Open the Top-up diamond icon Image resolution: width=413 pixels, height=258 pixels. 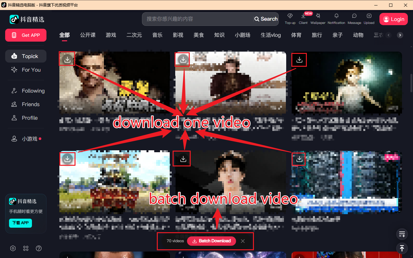point(290,16)
